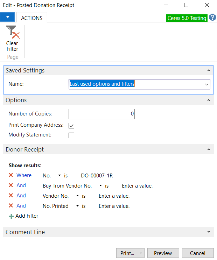The image size is (217, 260).
Task: Click the And link for No. Printed
Action: (x=21, y=206)
